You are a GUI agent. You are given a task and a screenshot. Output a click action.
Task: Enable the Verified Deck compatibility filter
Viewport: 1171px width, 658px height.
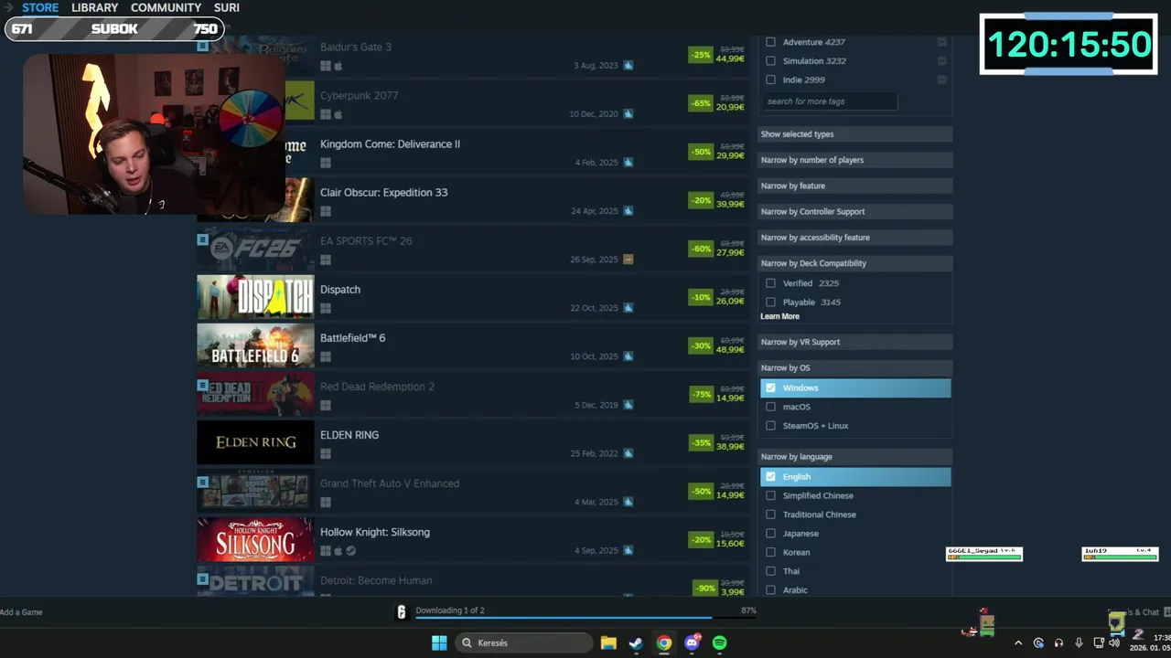pyautogui.click(x=770, y=283)
